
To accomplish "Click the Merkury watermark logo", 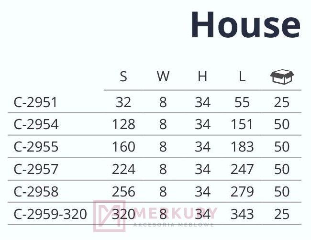I will pyautogui.click(x=155, y=216).
